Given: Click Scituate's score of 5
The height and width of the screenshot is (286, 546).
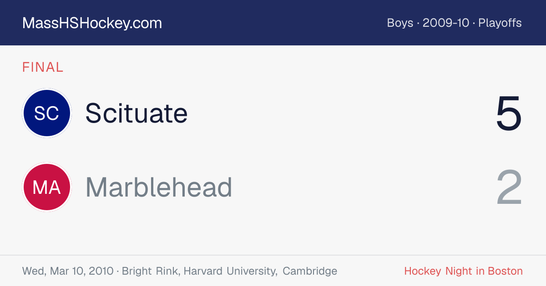Looking at the screenshot, I should pyautogui.click(x=509, y=113).
